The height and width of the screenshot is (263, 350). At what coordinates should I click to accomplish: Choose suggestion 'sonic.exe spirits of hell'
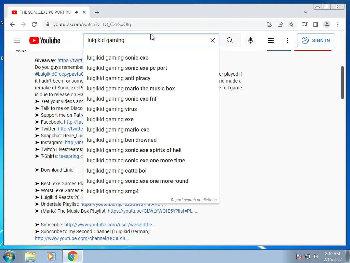pos(151,150)
